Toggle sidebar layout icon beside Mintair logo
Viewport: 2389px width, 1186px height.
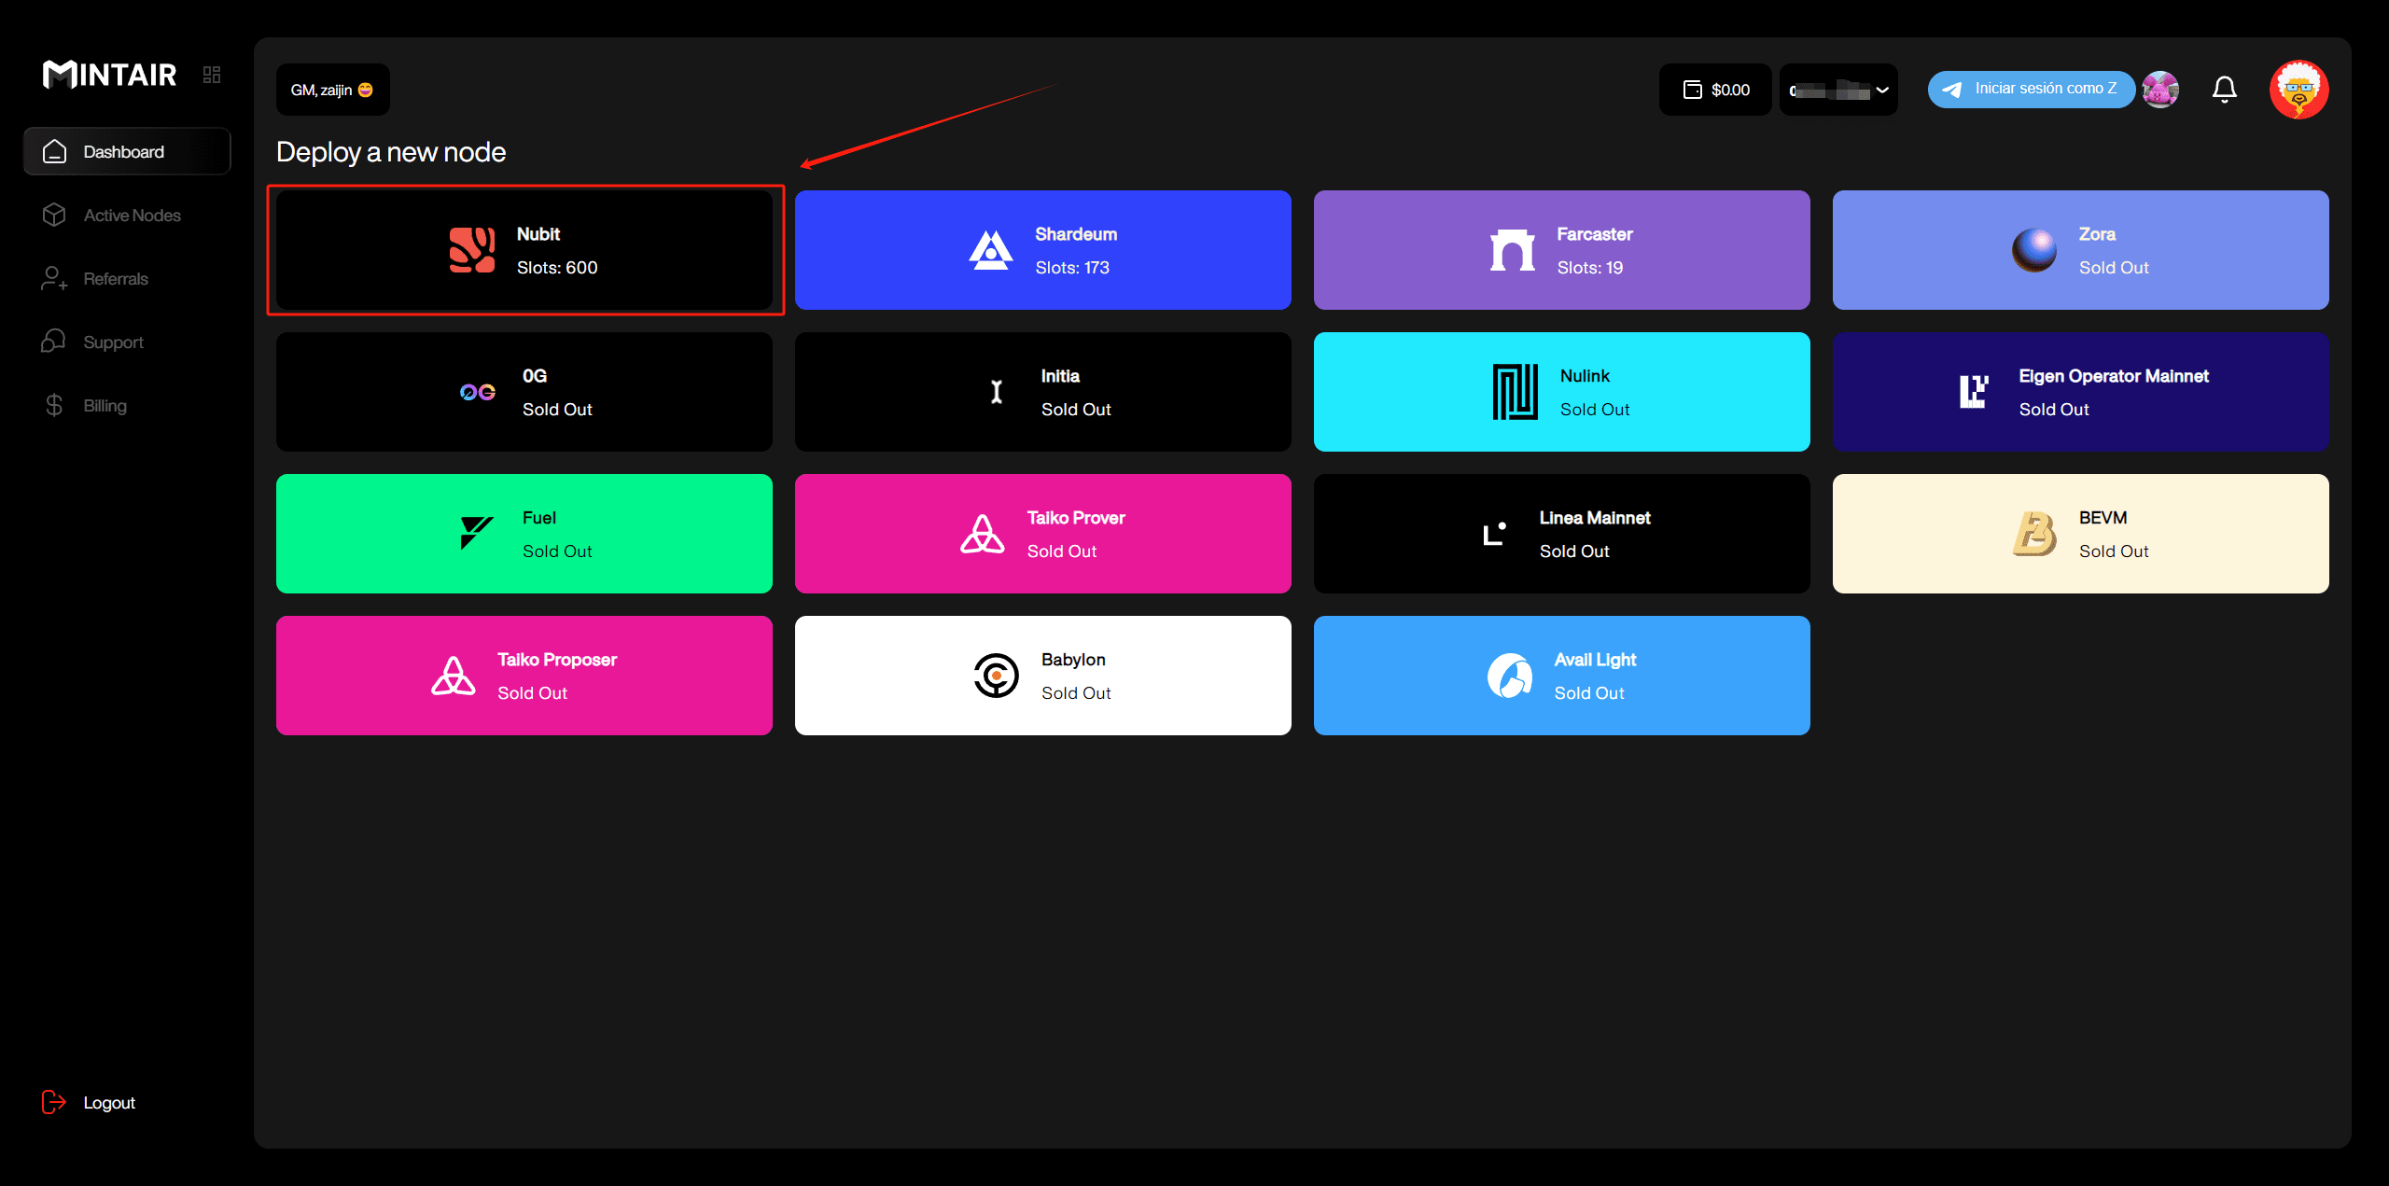tap(212, 75)
